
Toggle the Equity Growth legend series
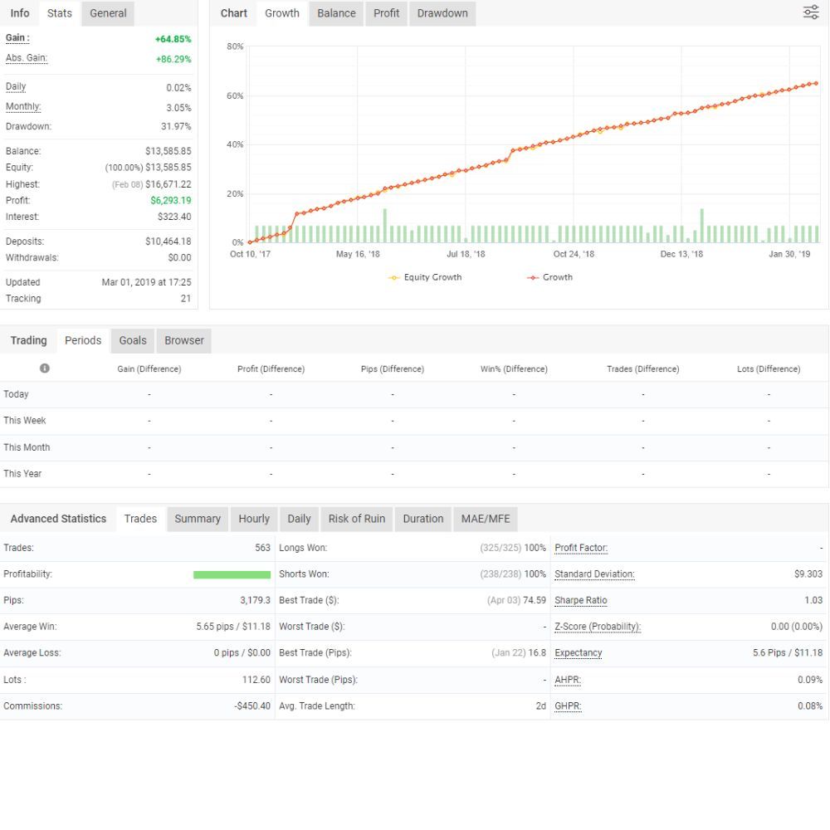[x=425, y=277]
